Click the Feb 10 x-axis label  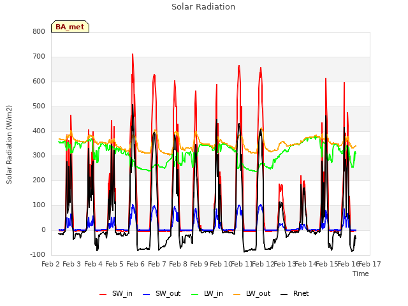(221, 264)
